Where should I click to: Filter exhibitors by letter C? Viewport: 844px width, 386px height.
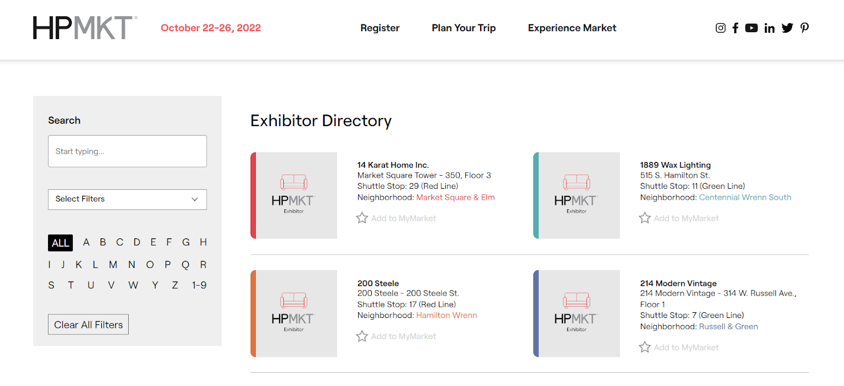tap(120, 242)
